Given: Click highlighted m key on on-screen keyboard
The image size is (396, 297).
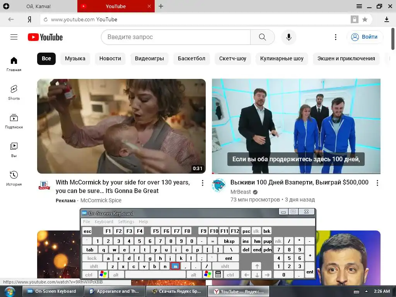Looking at the screenshot, I should [x=175, y=266].
